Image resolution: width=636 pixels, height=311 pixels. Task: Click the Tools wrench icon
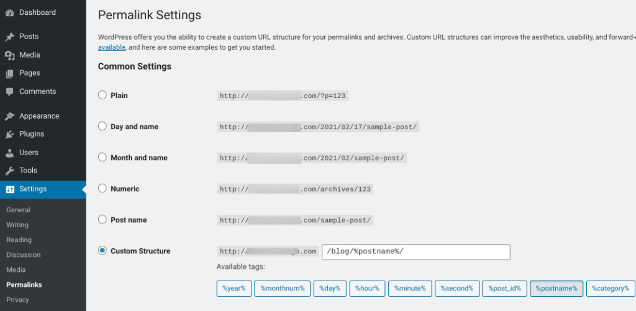(10, 171)
